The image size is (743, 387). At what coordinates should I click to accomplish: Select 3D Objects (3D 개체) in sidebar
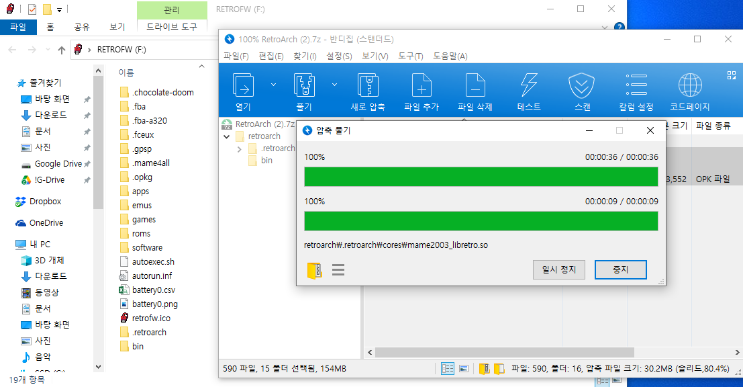43,261
